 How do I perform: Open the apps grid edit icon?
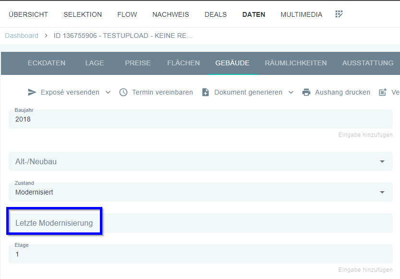[x=339, y=14]
